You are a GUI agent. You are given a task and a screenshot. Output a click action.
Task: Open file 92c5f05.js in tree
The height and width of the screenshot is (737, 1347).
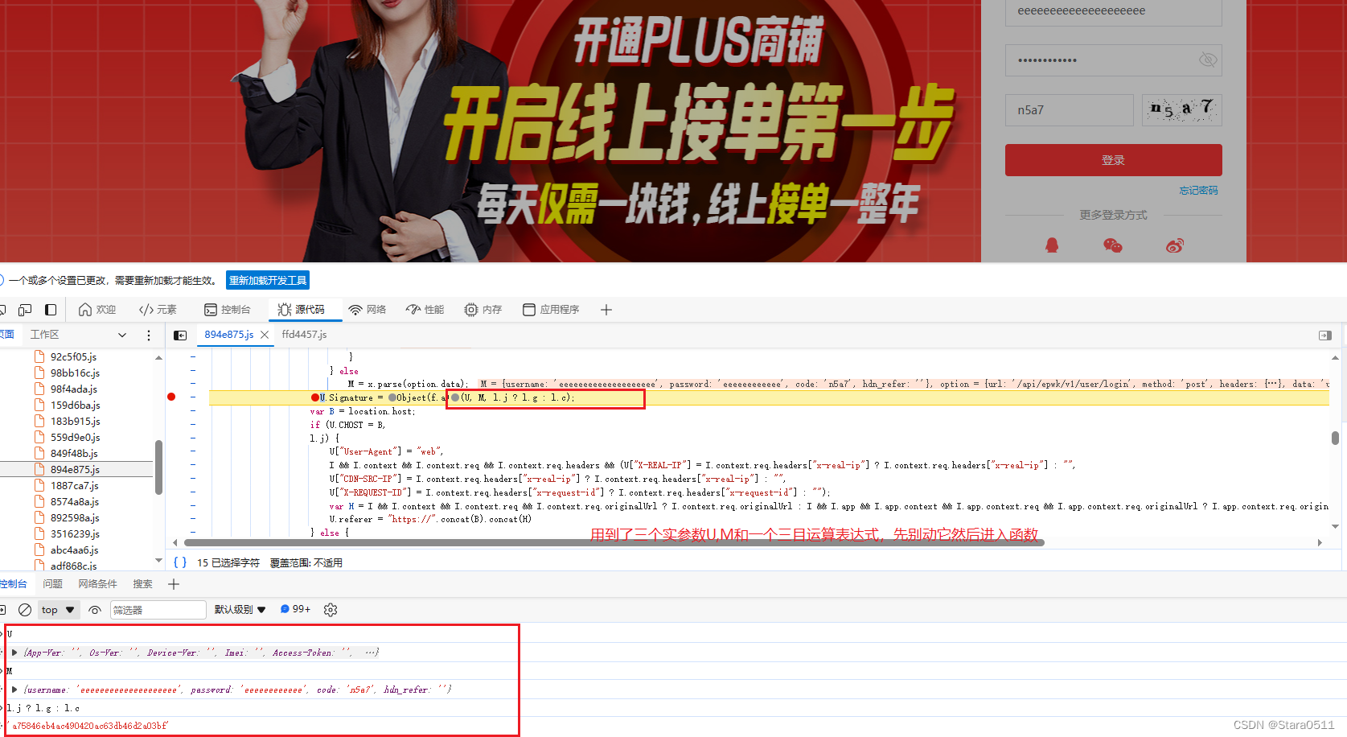tap(73, 356)
